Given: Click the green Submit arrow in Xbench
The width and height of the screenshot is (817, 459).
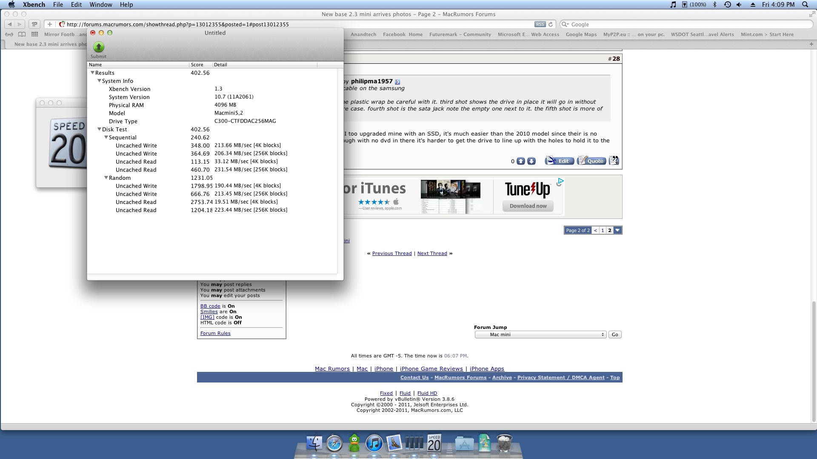Looking at the screenshot, I should coord(99,47).
